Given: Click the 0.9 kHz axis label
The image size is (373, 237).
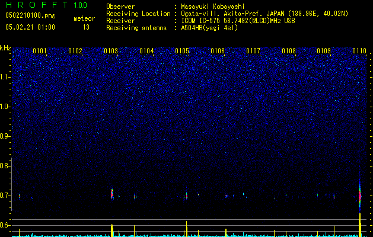Looking at the screenshot, I should click(5, 136).
